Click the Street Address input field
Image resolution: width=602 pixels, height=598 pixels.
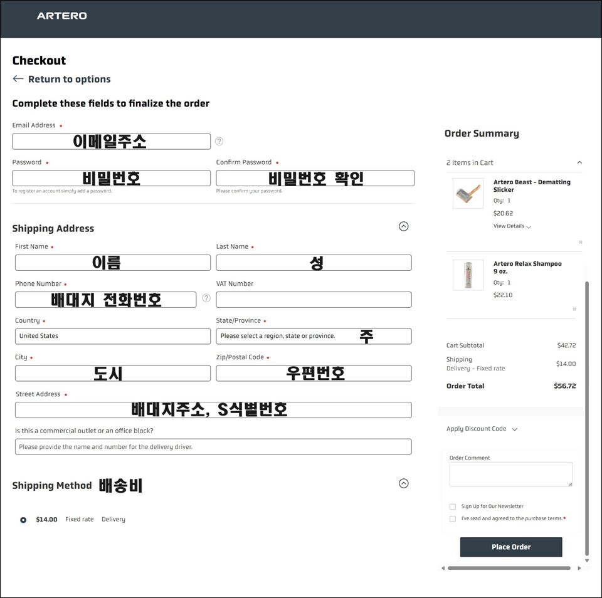coord(213,410)
